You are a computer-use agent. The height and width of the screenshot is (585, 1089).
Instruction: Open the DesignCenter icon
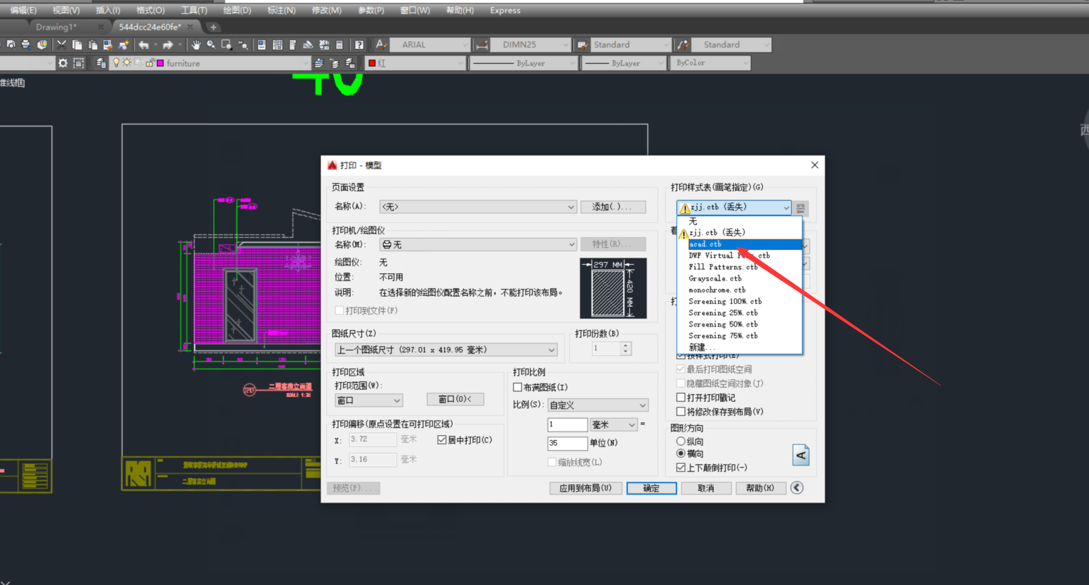tap(277, 44)
